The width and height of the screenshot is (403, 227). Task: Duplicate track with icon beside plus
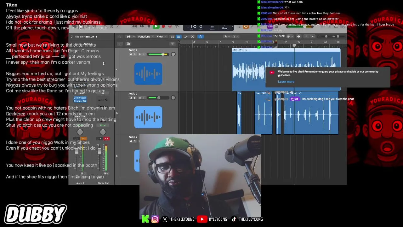click(128, 44)
